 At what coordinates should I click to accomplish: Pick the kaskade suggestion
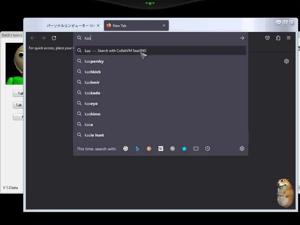click(x=161, y=93)
